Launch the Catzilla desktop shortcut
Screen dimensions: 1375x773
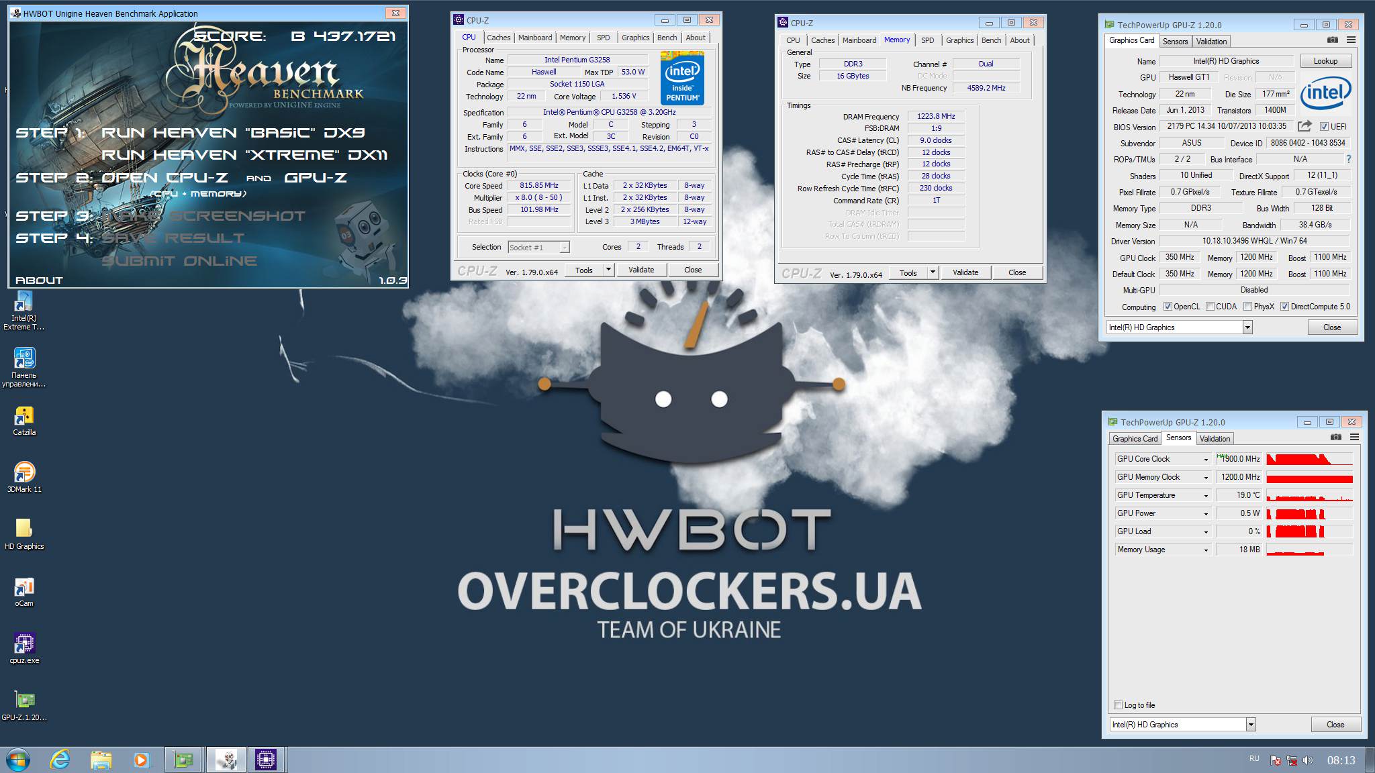point(24,421)
